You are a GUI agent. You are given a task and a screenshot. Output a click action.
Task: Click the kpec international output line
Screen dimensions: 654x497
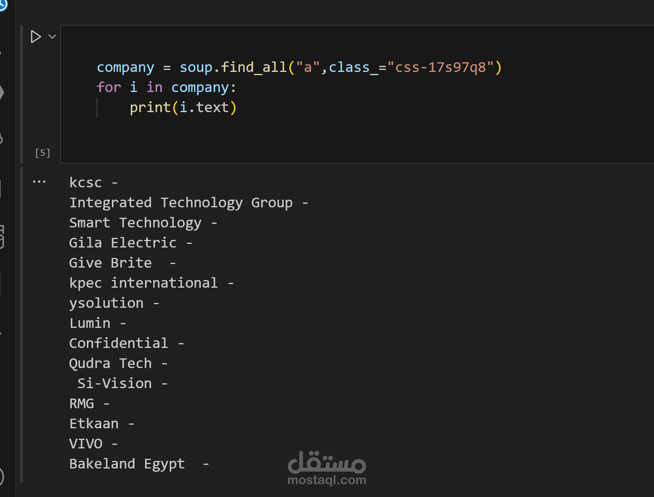pyautogui.click(x=152, y=283)
